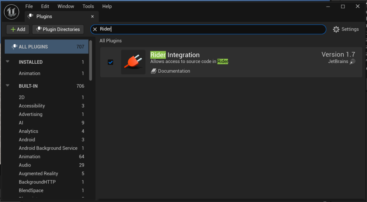Uncheck the Rider Integration enabled checkbox
The height and width of the screenshot is (202, 367).
(110, 62)
